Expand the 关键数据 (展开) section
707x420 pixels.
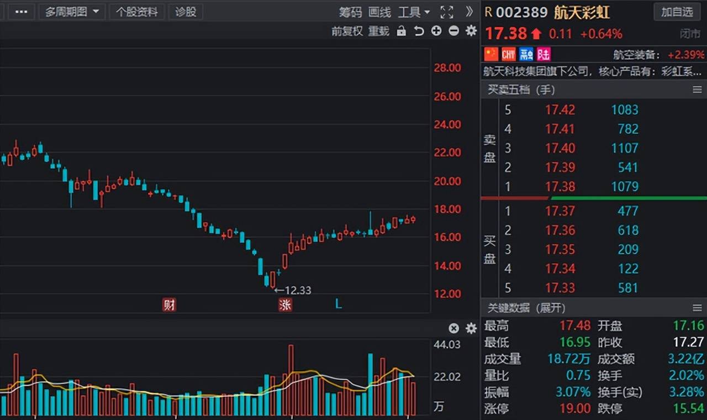click(526, 308)
